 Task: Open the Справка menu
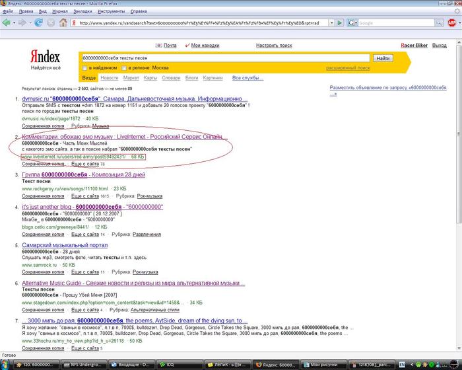(139, 11)
